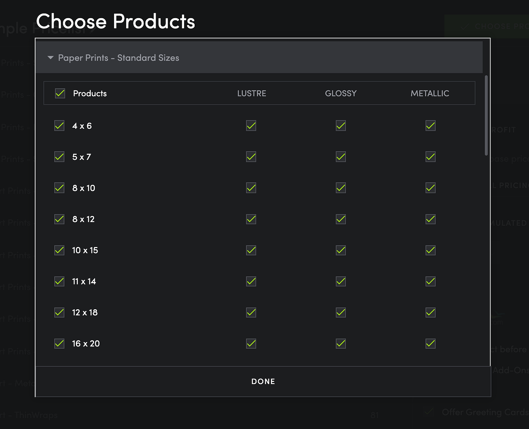This screenshot has height=429, width=529.
Task: Collapse the Paper Prints – Standard Sizes section
Action: pyautogui.click(x=51, y=58)
